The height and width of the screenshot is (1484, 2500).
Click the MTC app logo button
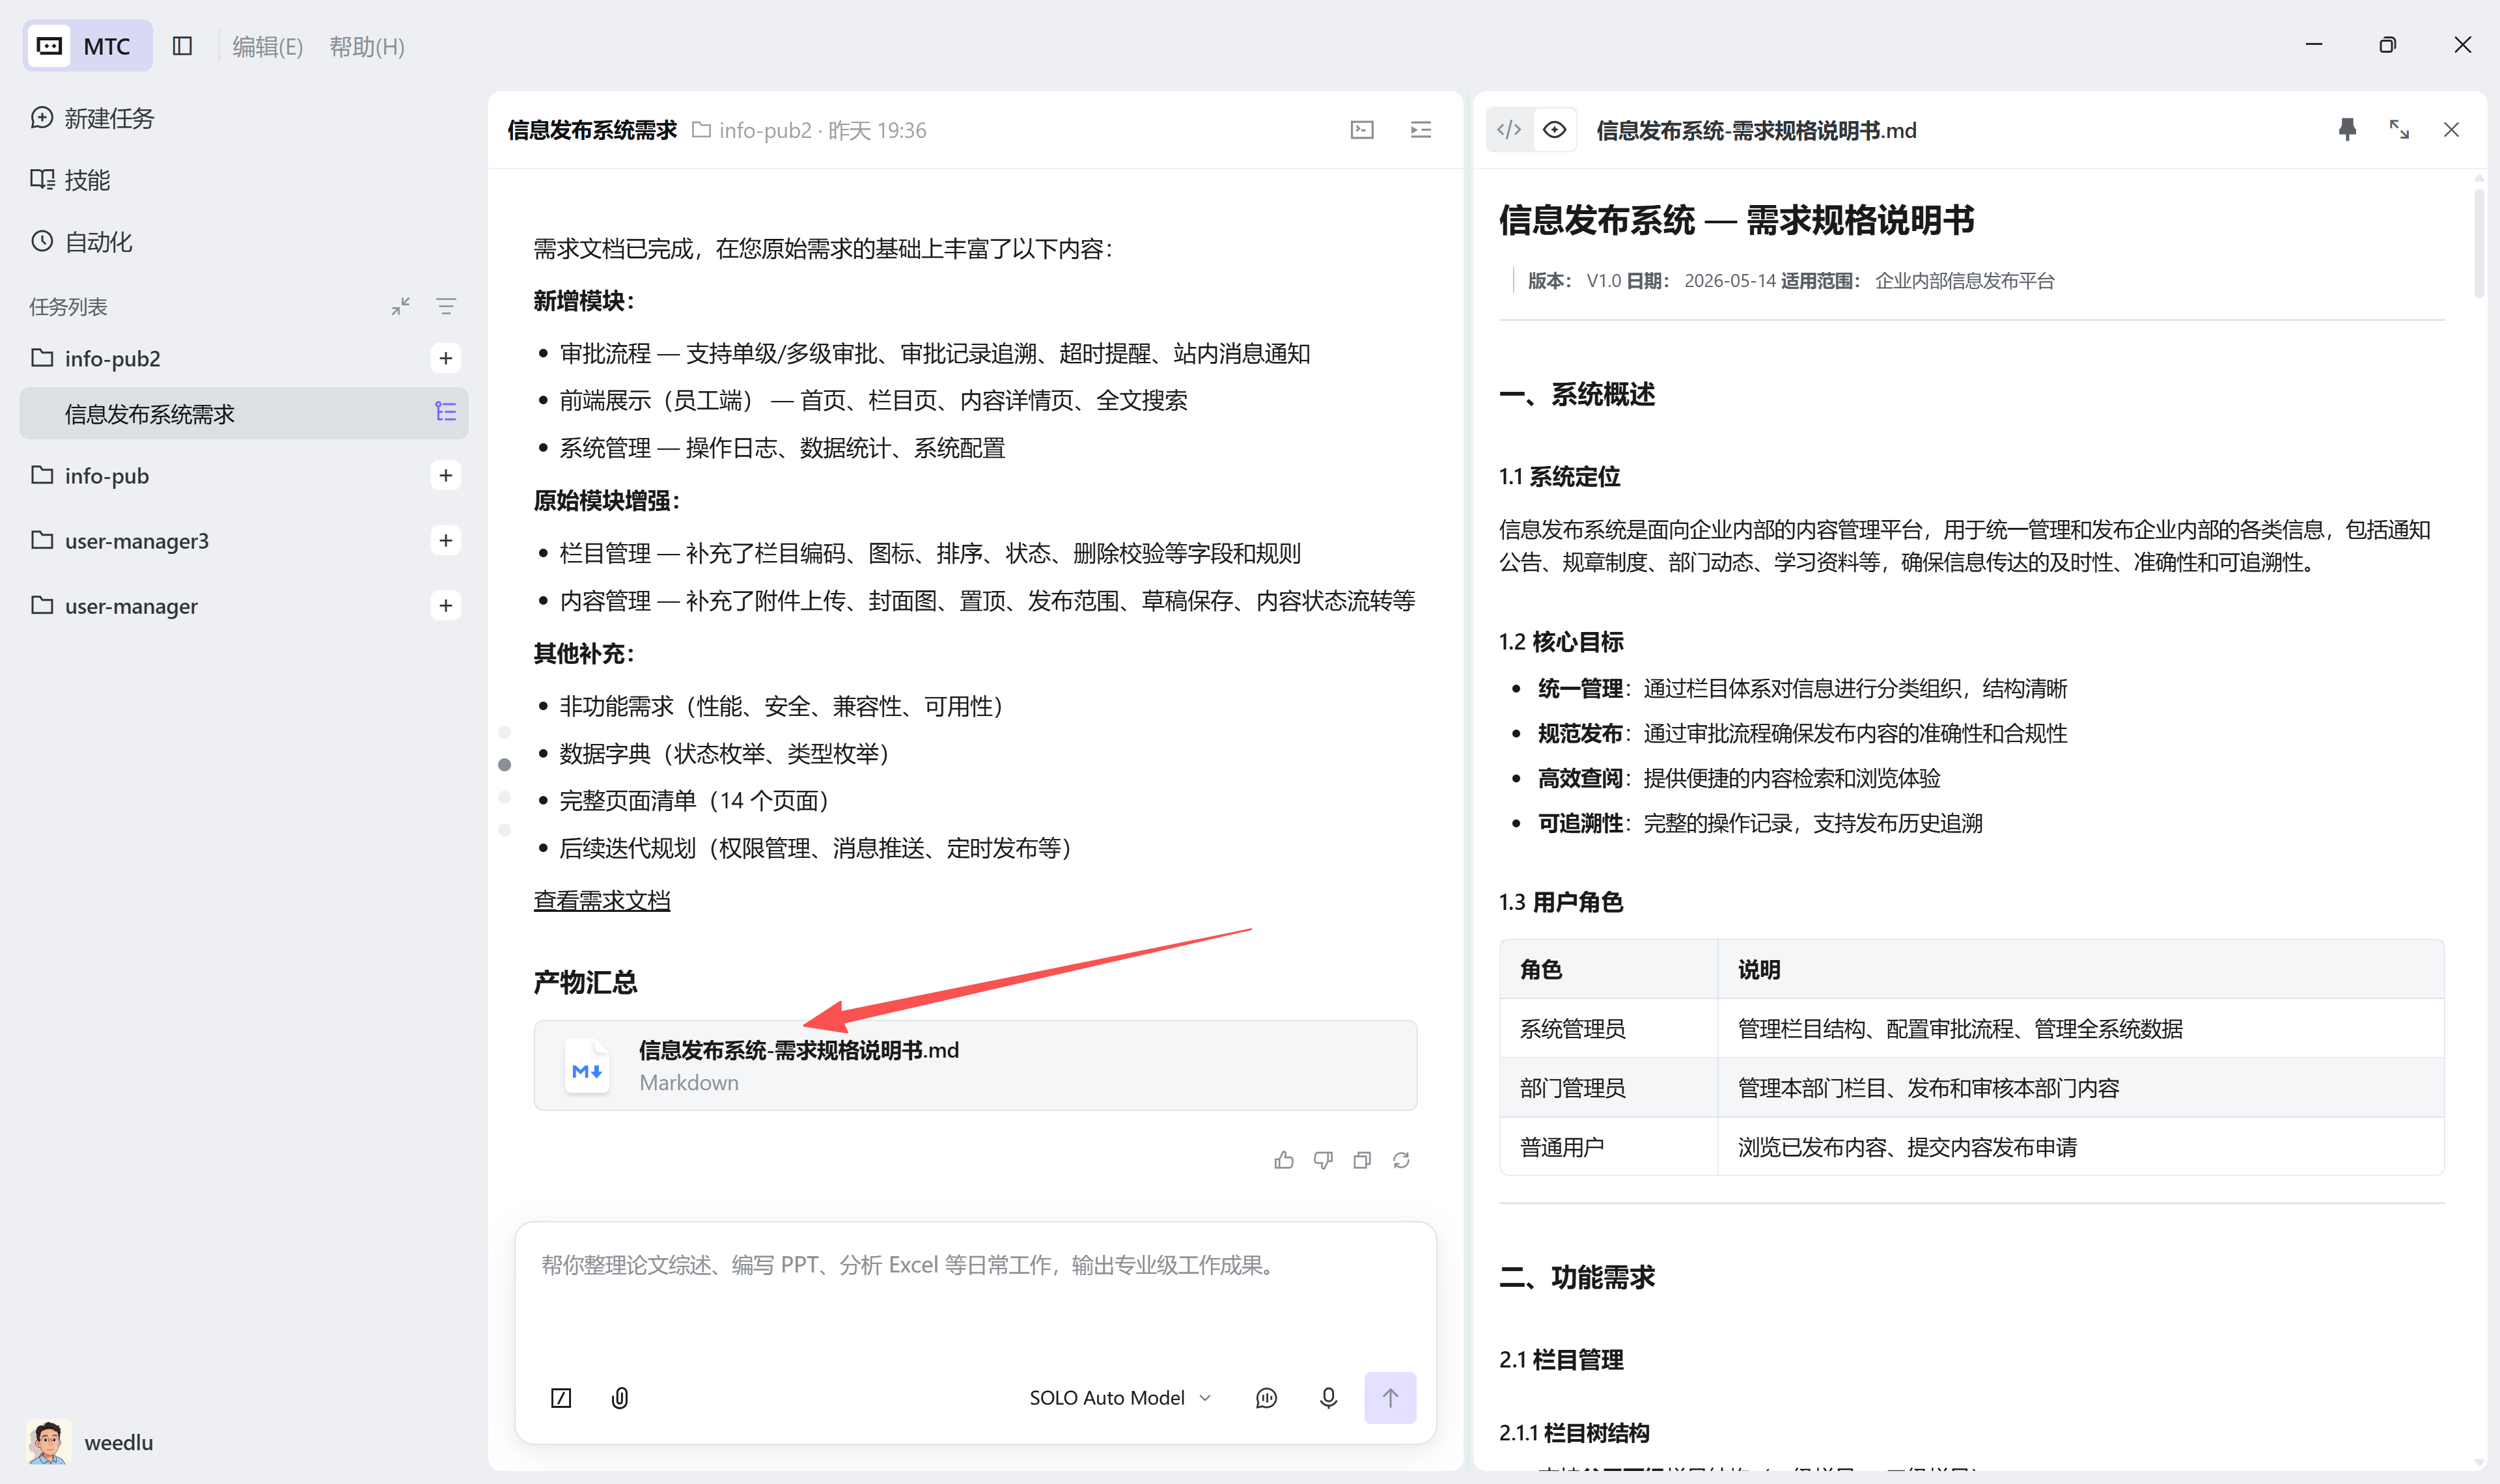87,46
